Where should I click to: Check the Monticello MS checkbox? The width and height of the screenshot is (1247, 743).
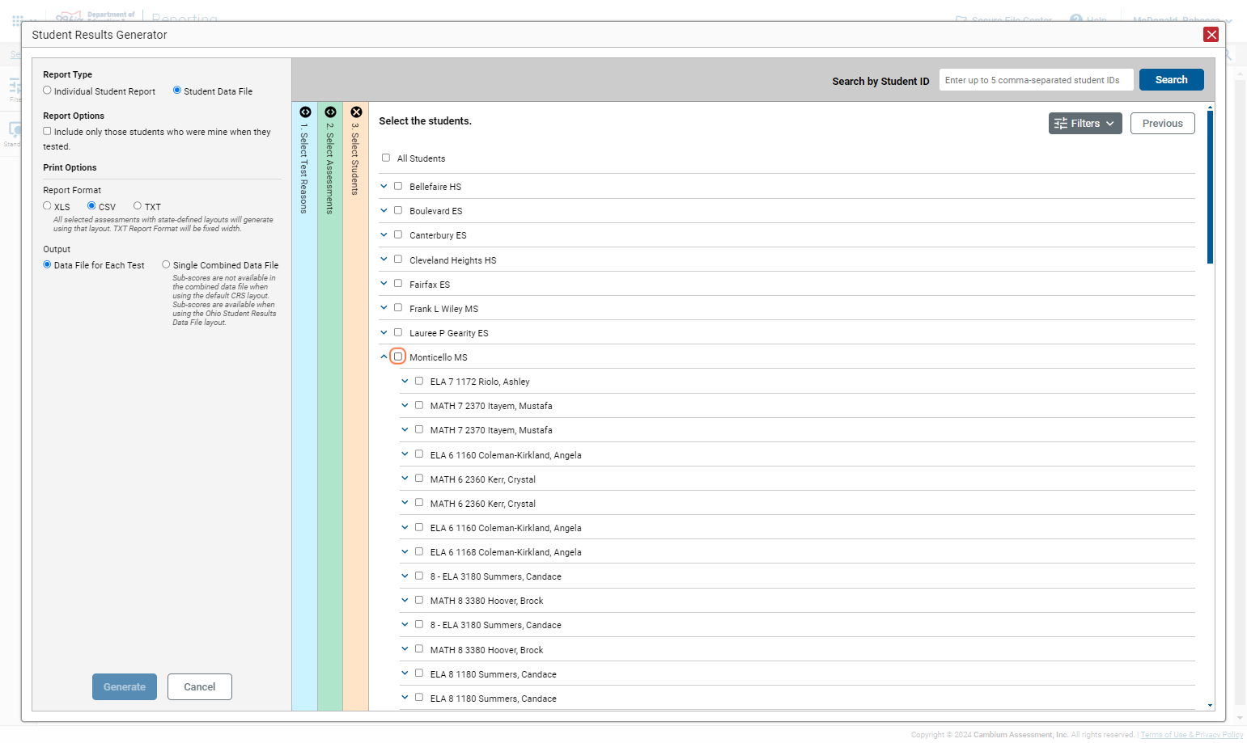(398, 357)
